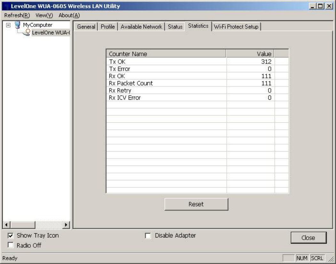Click the tree panel scroll right arrow
The image size is (336, 264).
[x=66, y=225]
